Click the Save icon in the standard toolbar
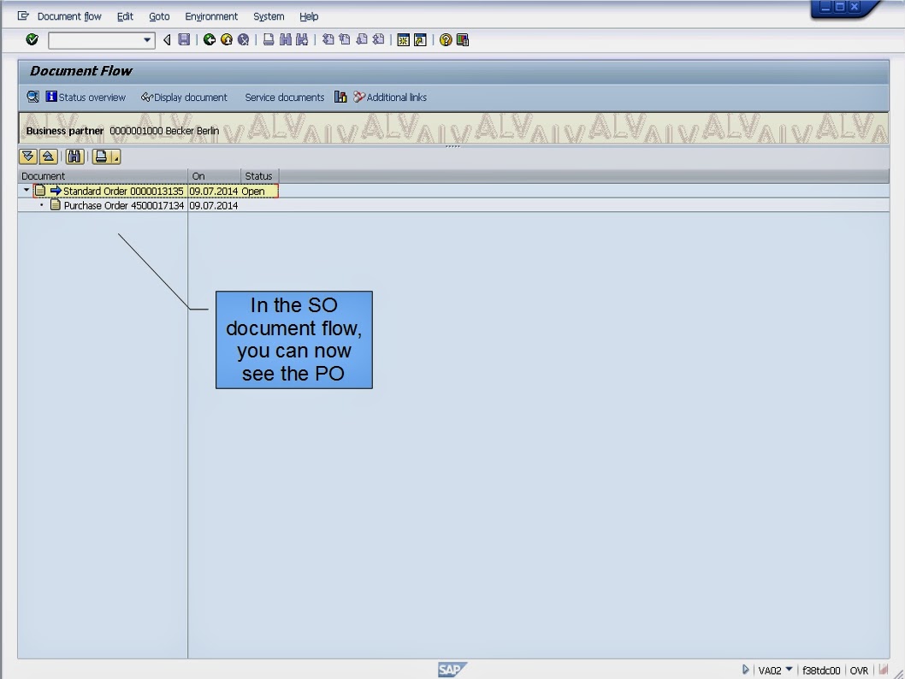 [183, 39]
